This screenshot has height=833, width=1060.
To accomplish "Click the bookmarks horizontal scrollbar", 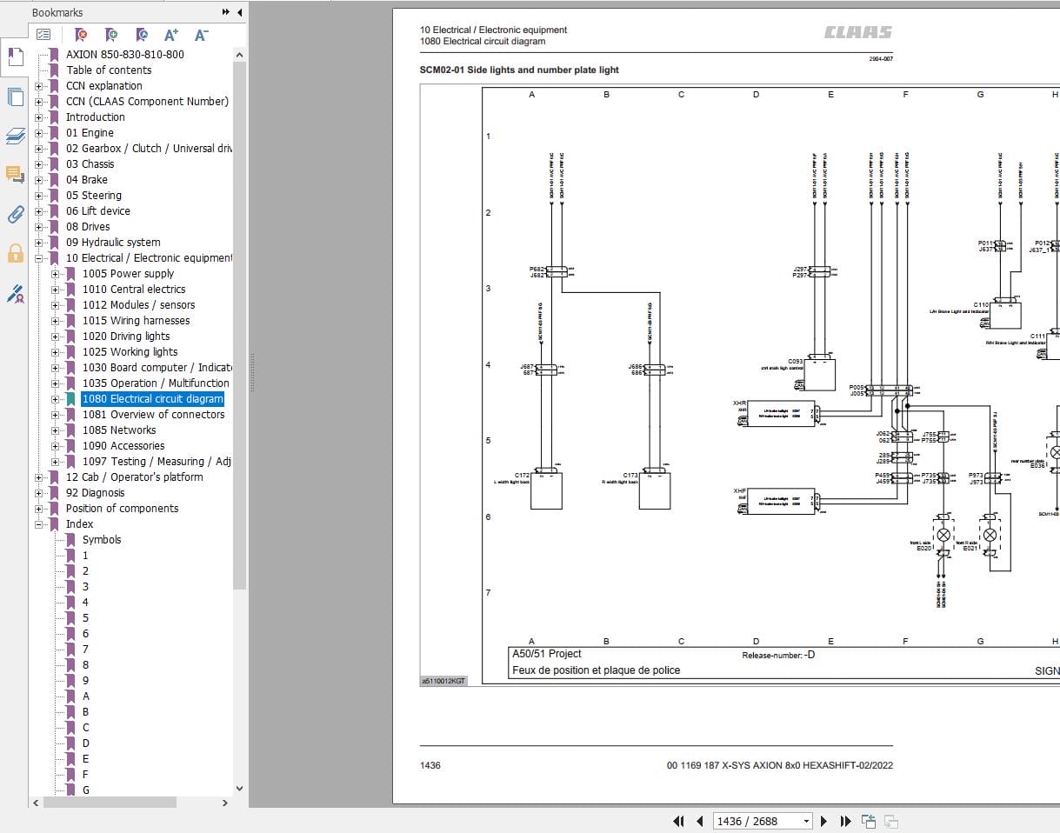I will 110,803.
